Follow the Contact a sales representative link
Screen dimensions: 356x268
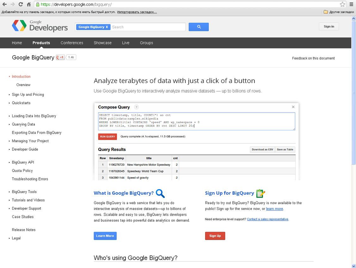click(x=267, y=219)
